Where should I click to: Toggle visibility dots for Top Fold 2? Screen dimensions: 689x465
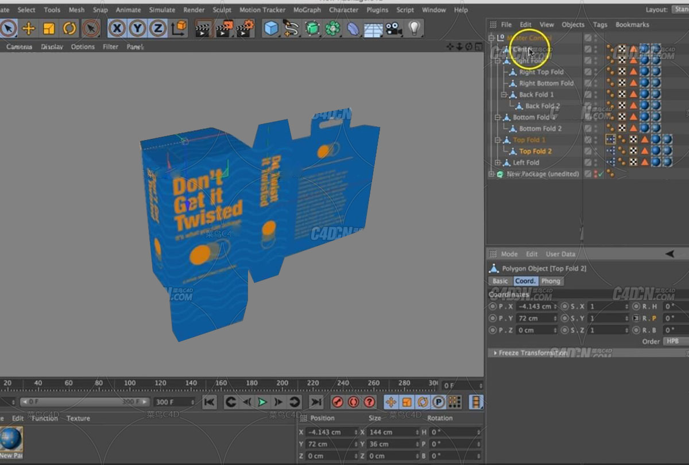tap(595, 152)
